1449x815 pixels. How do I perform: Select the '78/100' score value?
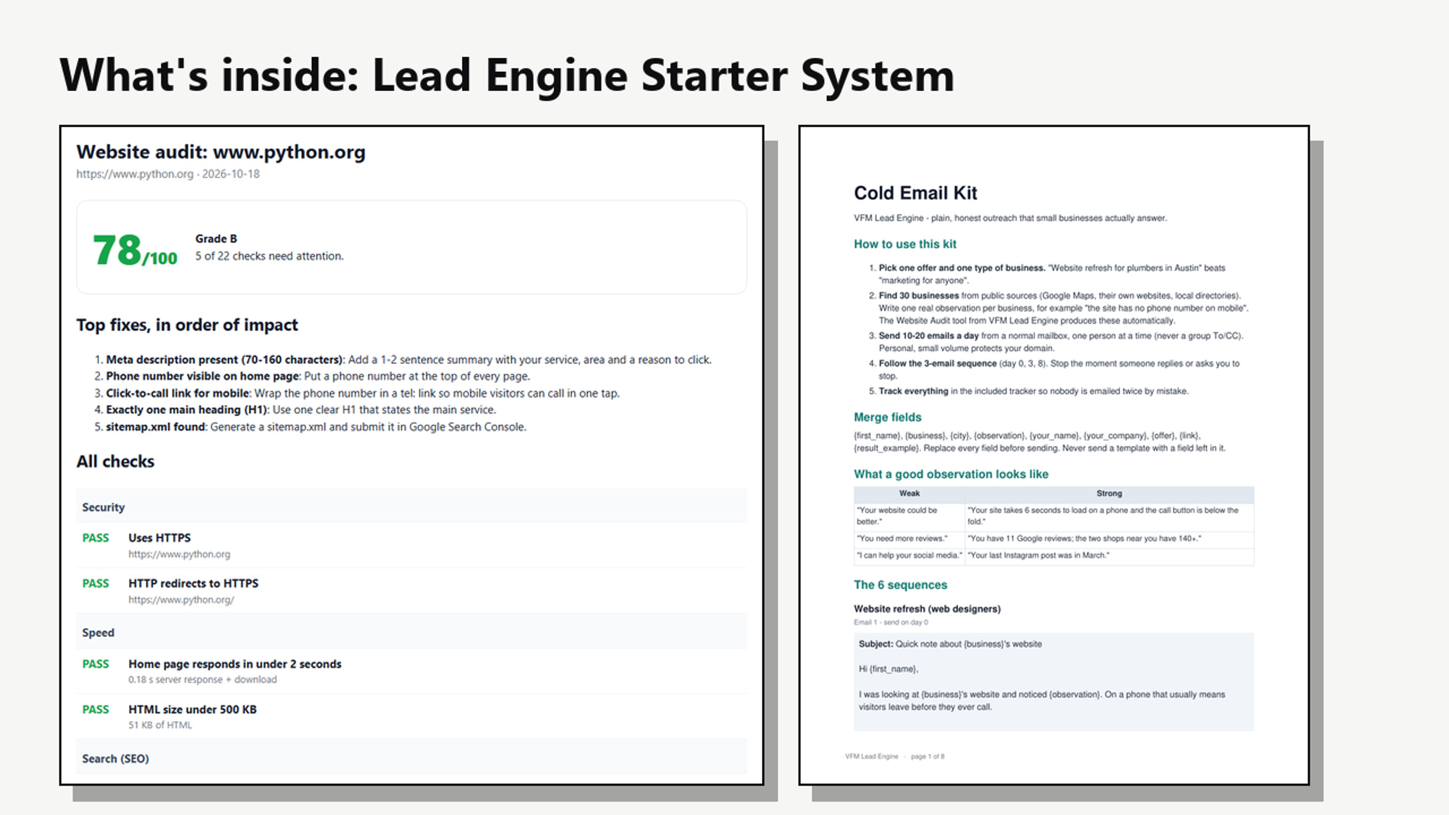point(135,250)
